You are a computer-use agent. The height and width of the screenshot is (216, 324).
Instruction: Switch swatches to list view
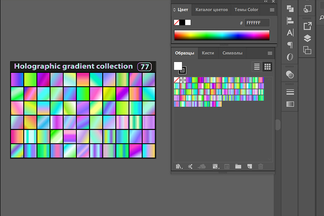(257, 67)
